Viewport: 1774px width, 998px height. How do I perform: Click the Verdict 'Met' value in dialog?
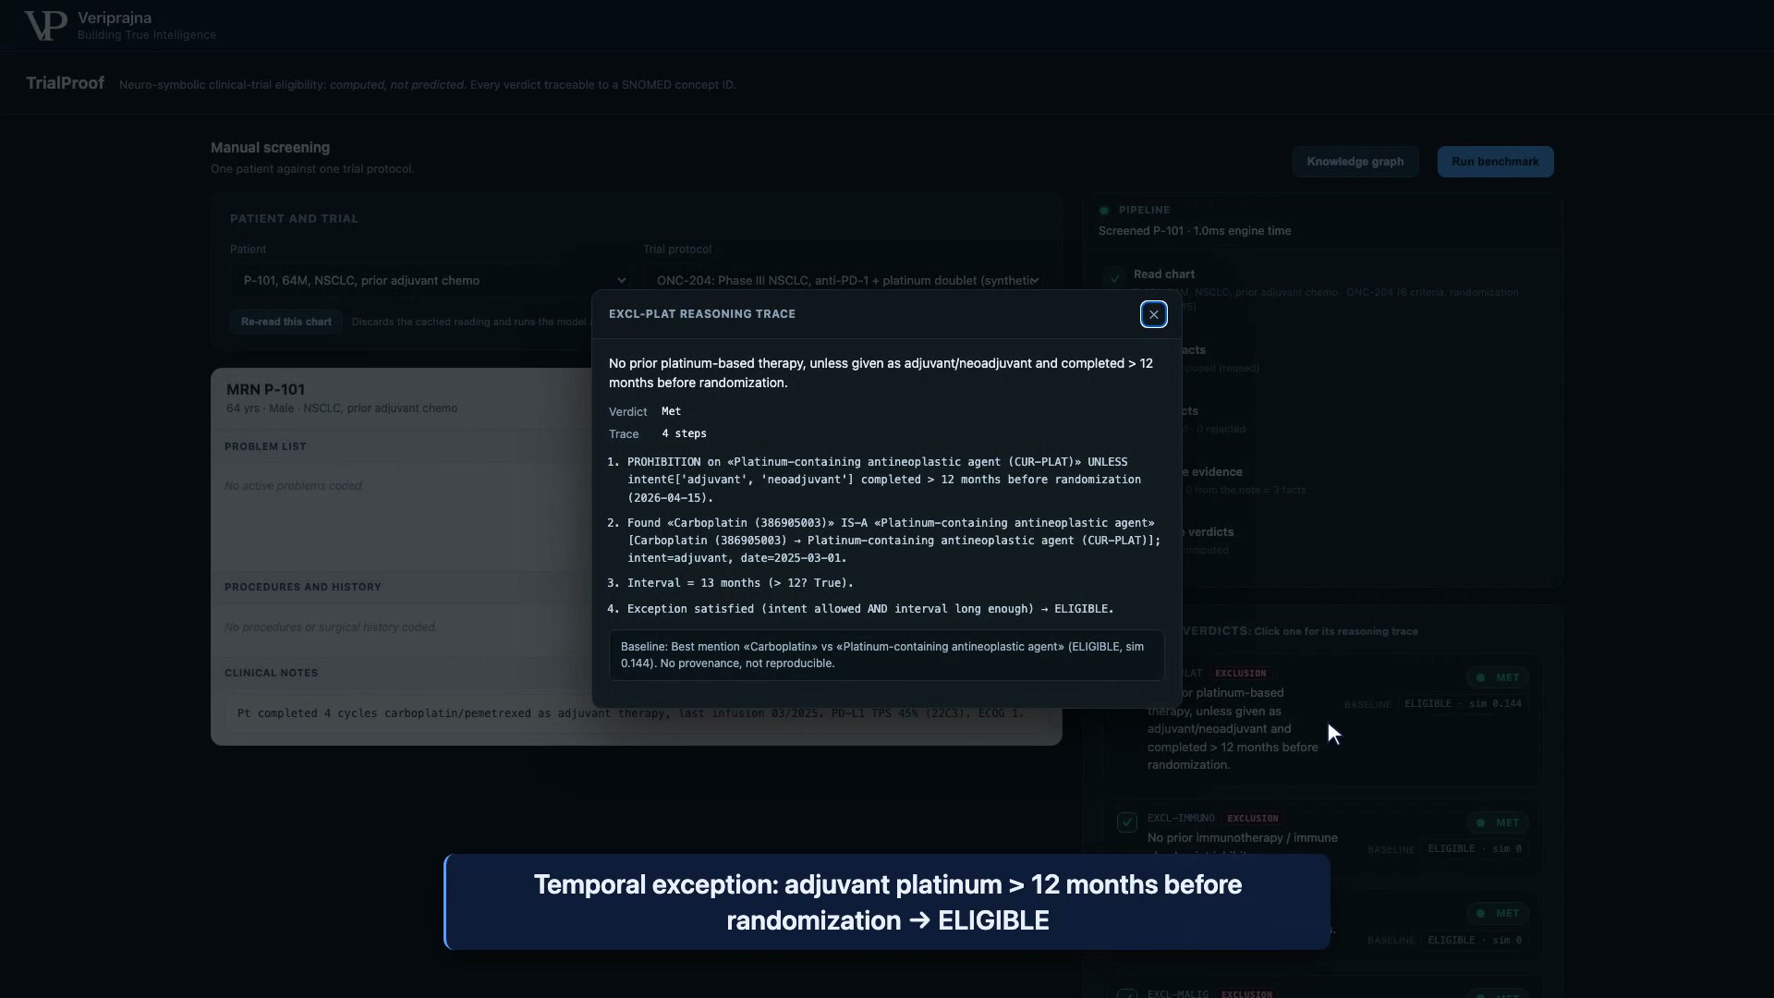point(671,411)
